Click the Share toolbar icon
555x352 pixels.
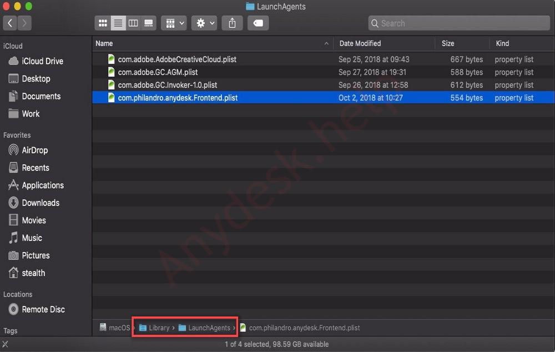point(232,23)
